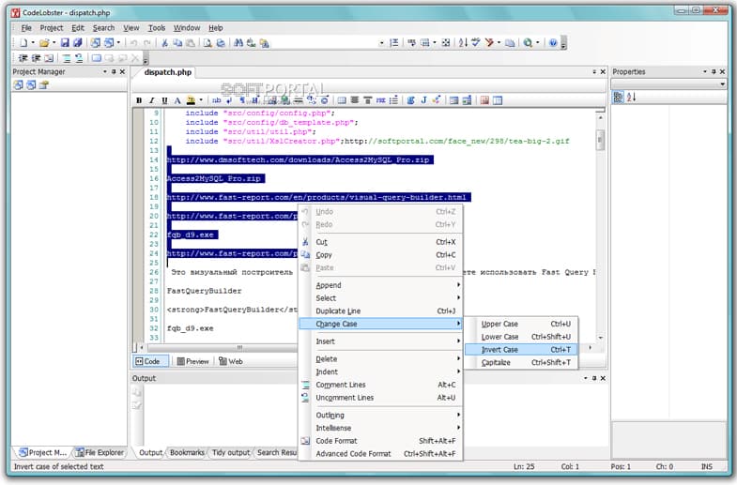Viewport: 737px width, 485px height.
Task: Click line 28 text FastQueryBuilder
Action: 204,291
